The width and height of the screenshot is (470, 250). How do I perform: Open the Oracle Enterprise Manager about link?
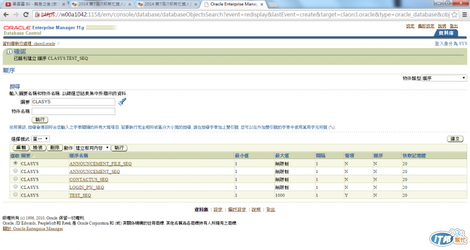tap(33, 229)
